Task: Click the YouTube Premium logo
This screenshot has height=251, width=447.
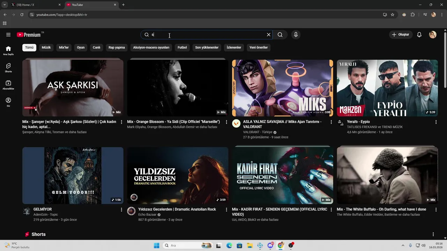Action: pyautogui.click(x=29, y=35)
